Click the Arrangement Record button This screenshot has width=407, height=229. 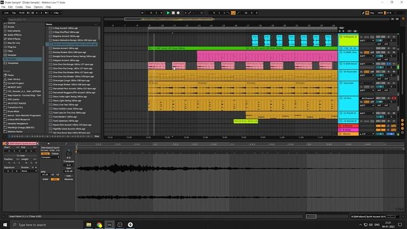click(x=178, y=13)
